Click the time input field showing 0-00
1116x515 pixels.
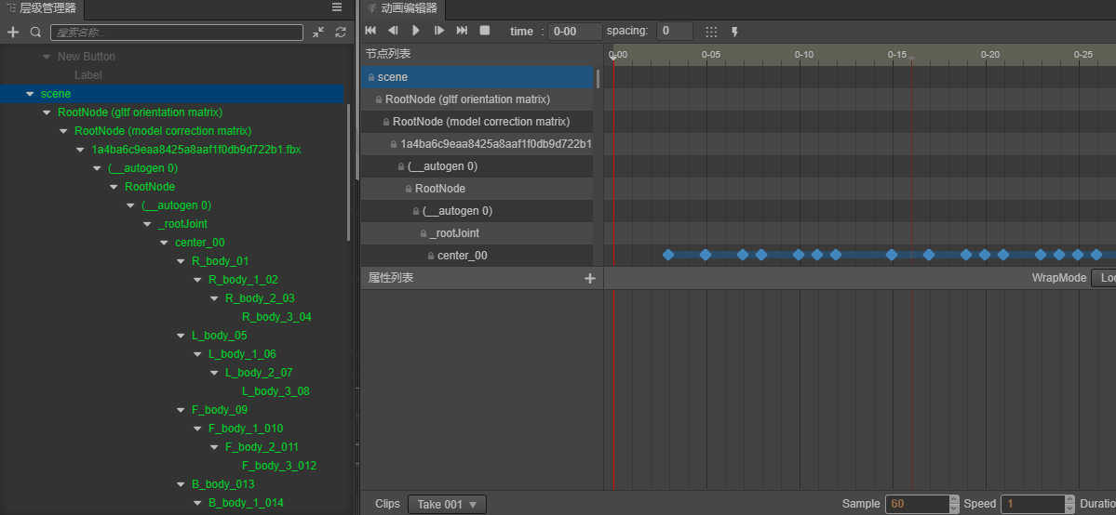(574, 32)
